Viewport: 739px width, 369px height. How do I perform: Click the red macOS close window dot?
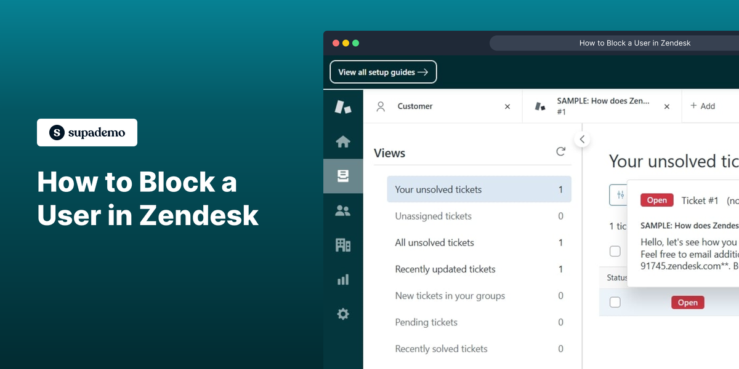(336, 43)
